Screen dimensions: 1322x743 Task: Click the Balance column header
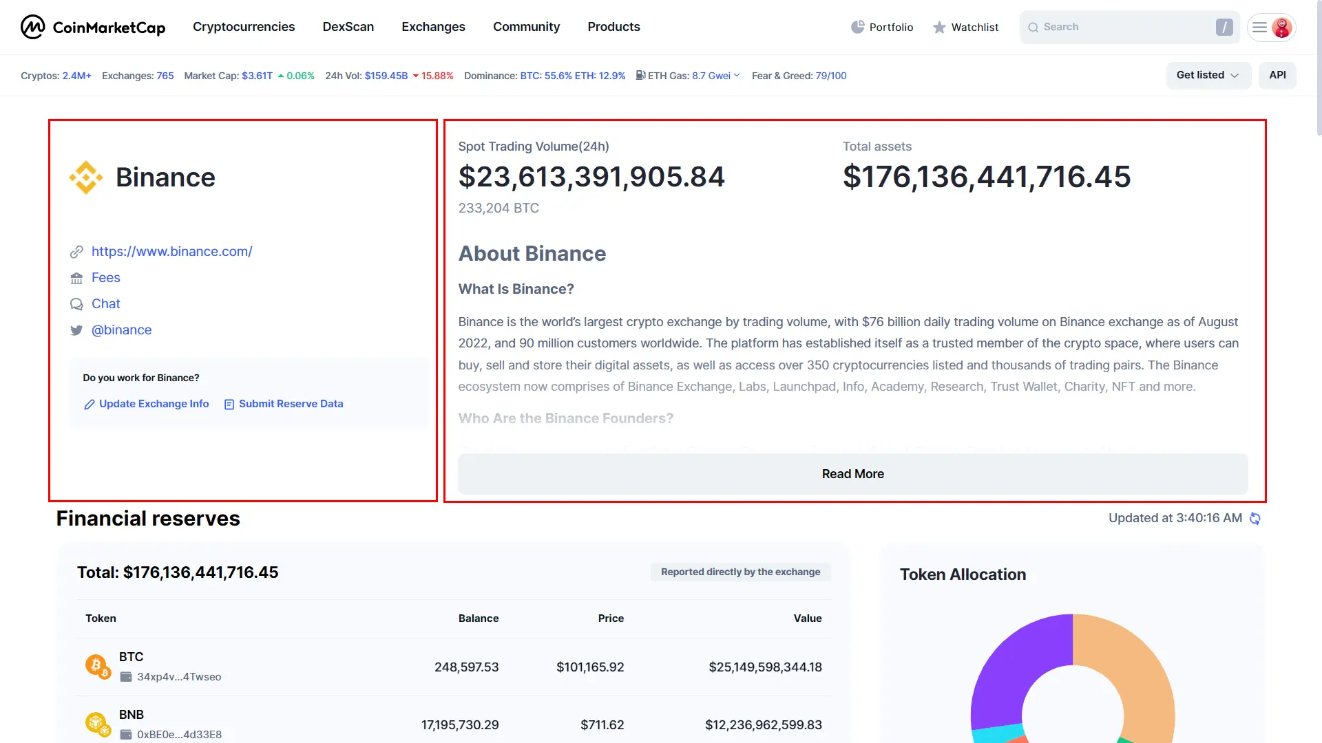coord(479,618)
